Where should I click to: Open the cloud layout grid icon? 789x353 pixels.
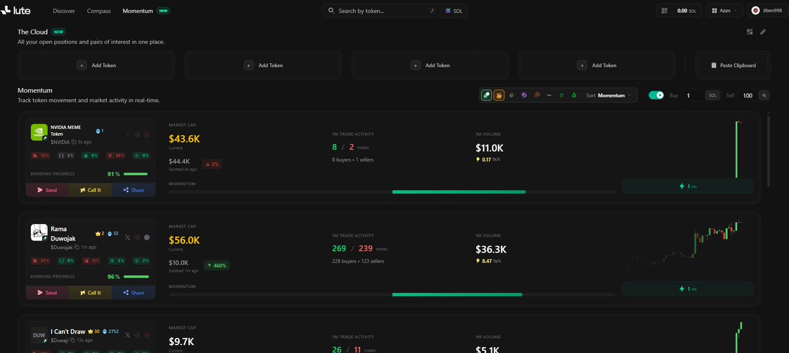750,32
